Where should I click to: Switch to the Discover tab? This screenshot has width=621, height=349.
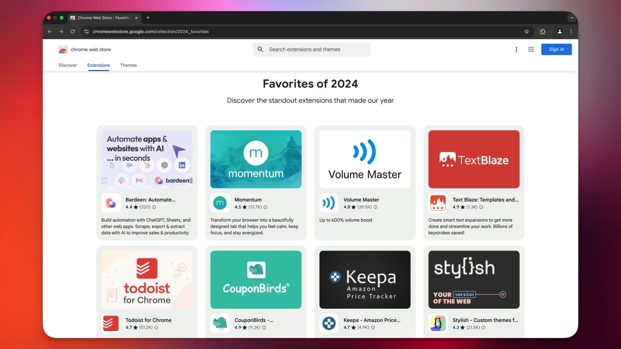68,65
